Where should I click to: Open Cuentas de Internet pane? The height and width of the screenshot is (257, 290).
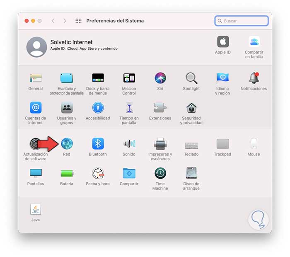(36, 107)
